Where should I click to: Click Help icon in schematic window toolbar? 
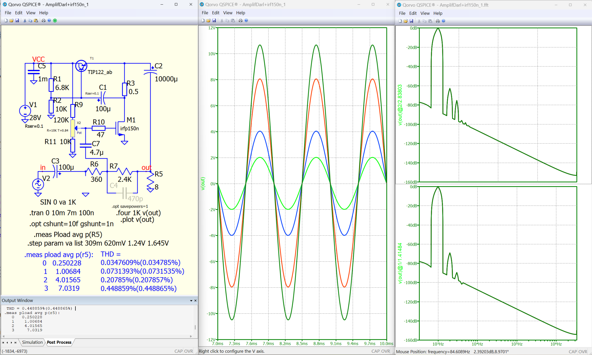pos(49,21)
